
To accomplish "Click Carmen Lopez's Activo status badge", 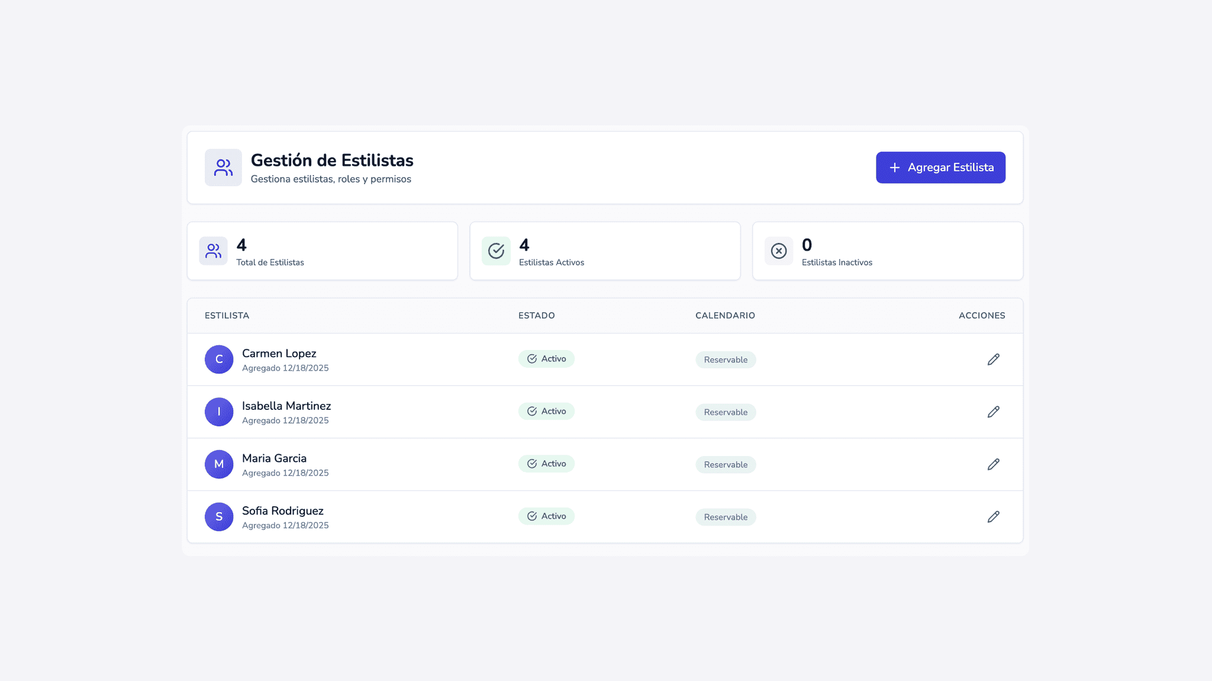I will click(x=546, y=359).
